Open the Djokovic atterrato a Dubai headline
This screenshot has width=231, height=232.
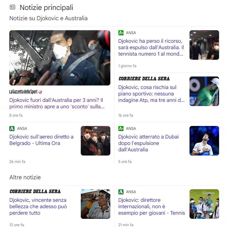[x=148, y=143]
